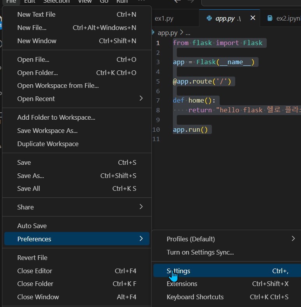Click app.py in the breadcrumb
Screen dimensions: 301x307
[167, 33]
